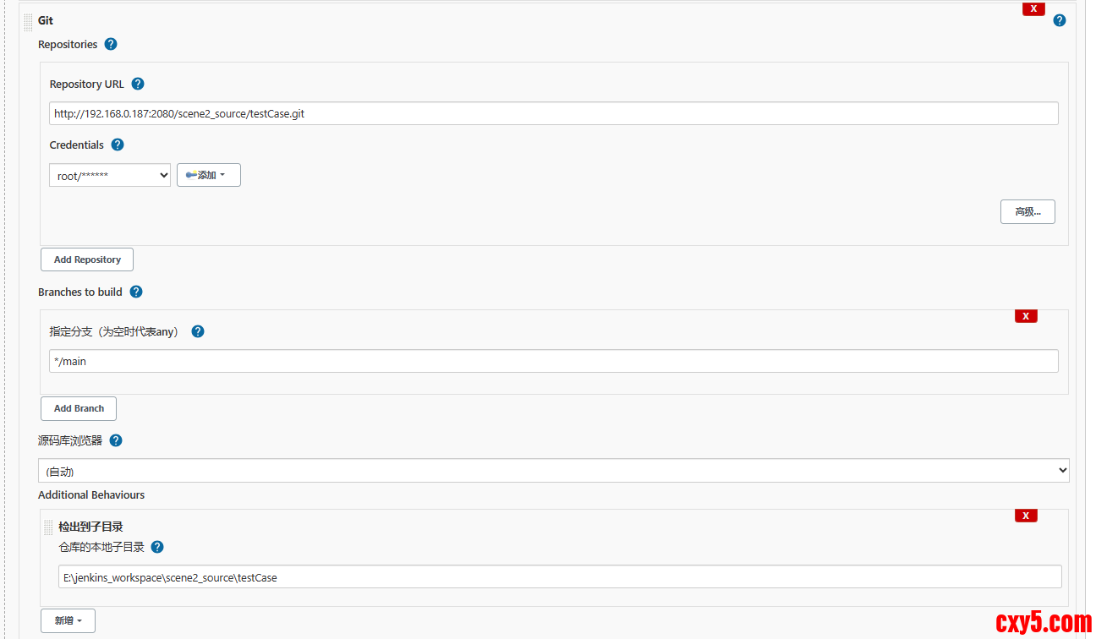Delete the Git section with red X
The height and width of the screenshot is (639, 1096).
pyautogui.click(x=1033, y=9)
